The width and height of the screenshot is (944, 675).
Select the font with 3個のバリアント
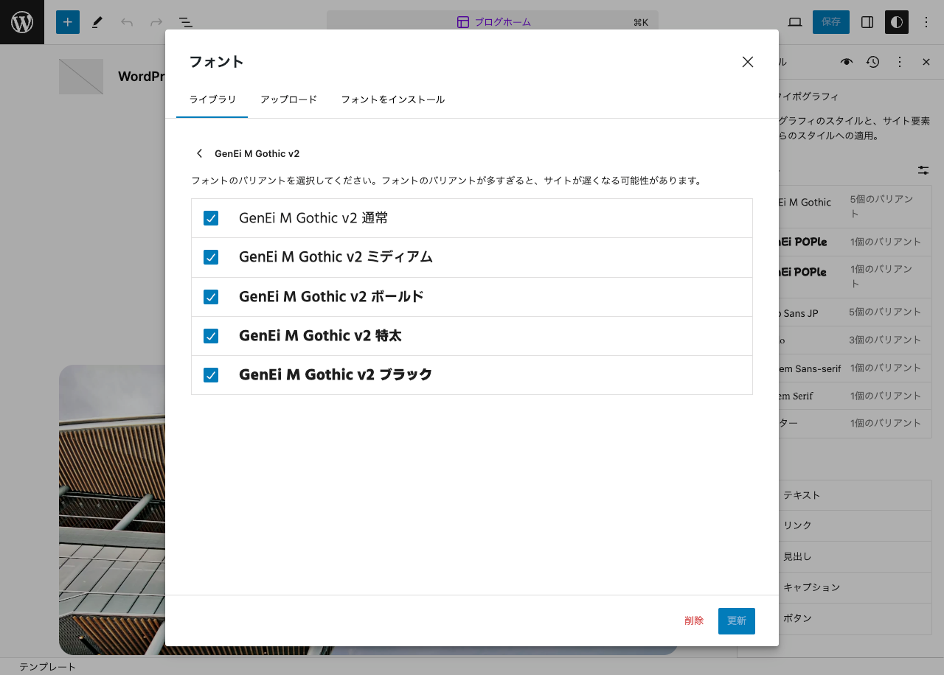pos(855,340)
